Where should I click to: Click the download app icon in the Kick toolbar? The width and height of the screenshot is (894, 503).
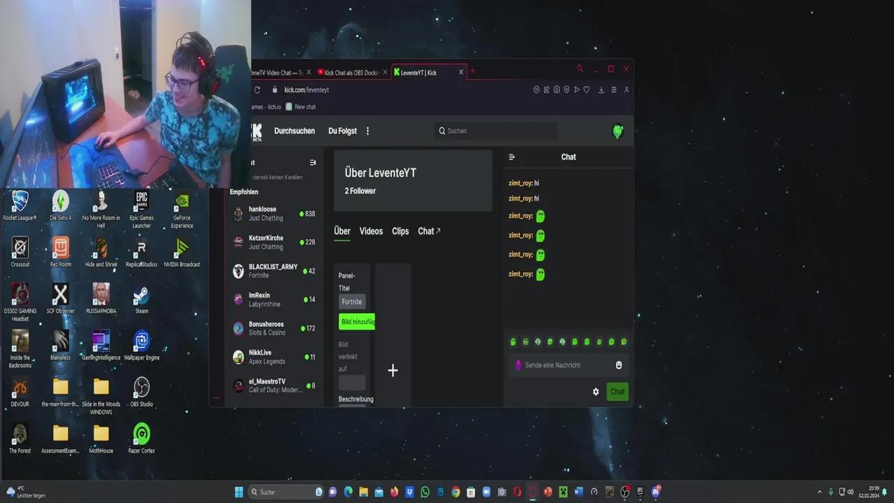click(x=601, y=89)
